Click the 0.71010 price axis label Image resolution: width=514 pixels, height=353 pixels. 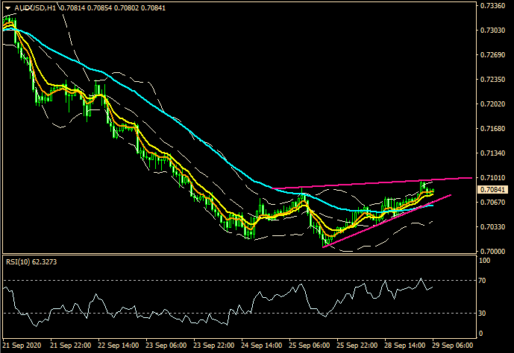coord(492,178)
